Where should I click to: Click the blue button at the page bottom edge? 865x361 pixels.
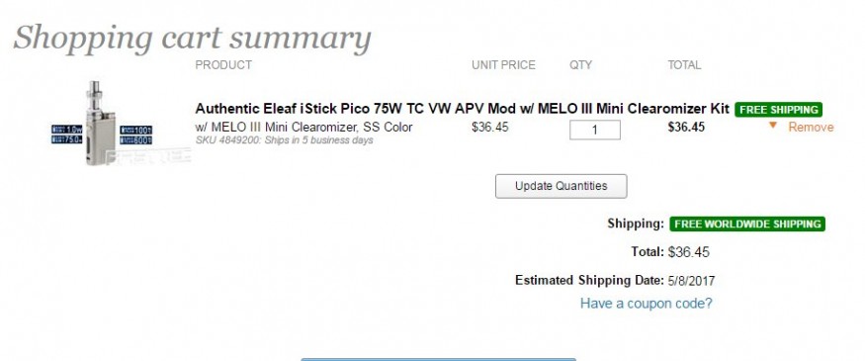point(439,359)
